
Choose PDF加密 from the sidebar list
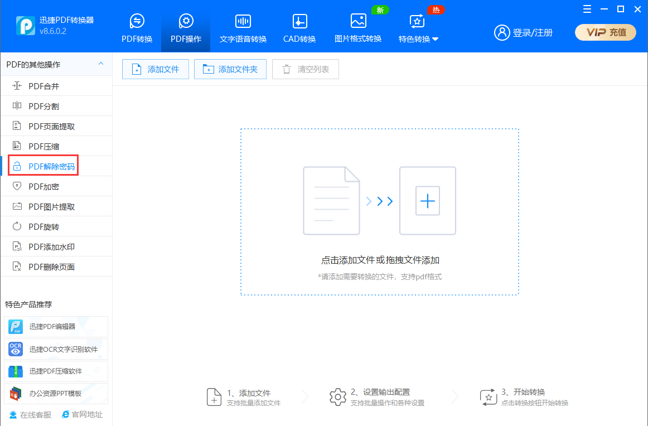44,187
